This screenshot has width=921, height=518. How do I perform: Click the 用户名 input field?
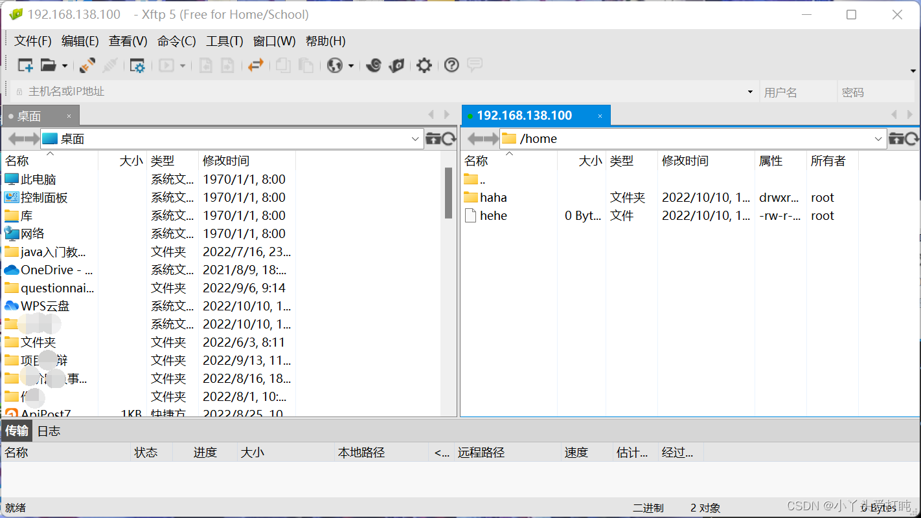(798, 92)
